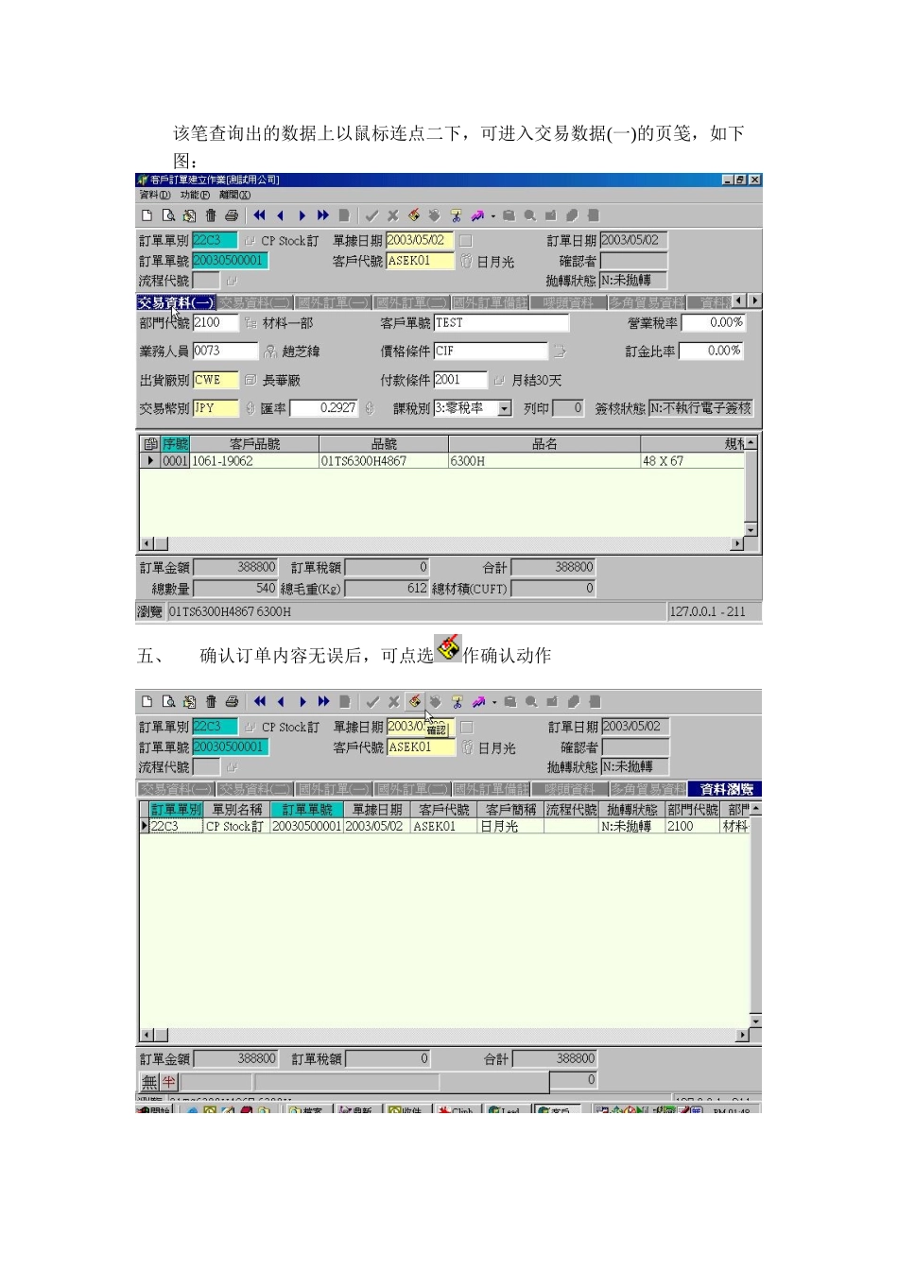Go to first record in upper window toolbar
This screenshot has height=1270, width=898.
[x=259, y=215]
